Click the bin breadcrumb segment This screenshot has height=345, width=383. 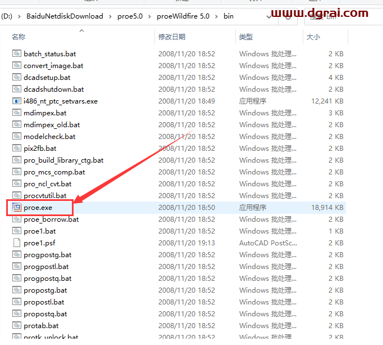[x=229, y=16]
